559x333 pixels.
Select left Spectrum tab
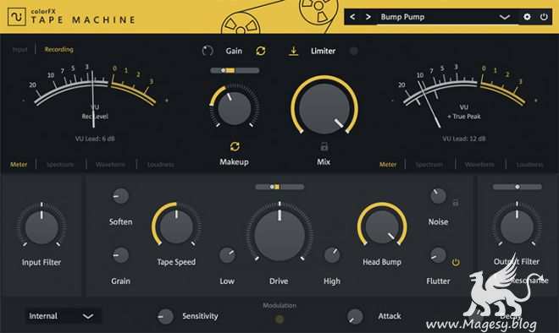60,165
